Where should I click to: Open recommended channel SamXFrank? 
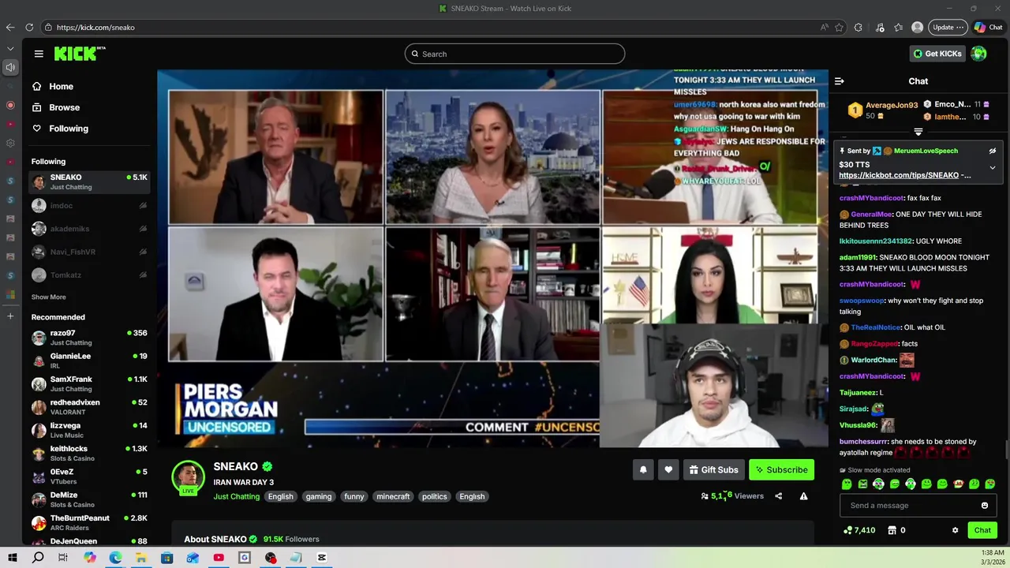[89, 384]
